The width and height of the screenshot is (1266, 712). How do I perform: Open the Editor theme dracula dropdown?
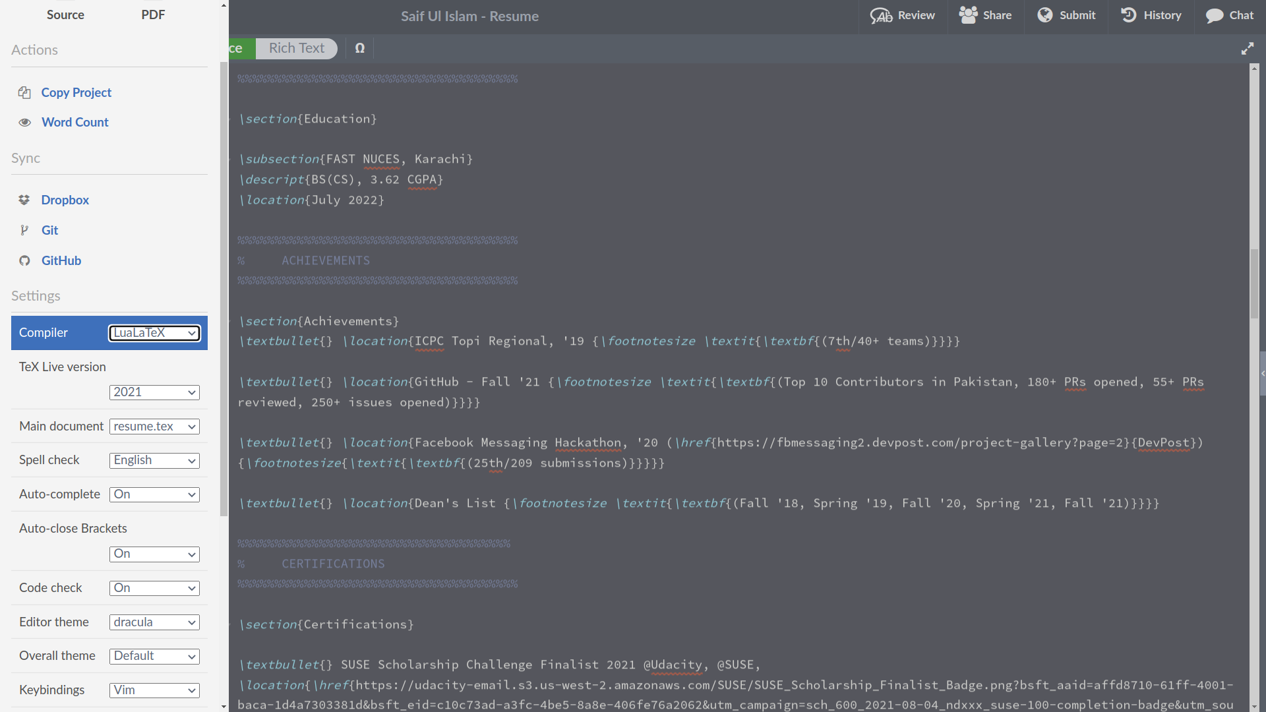point(154,622)
